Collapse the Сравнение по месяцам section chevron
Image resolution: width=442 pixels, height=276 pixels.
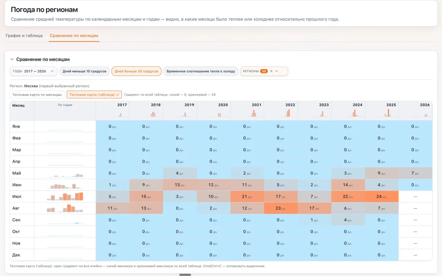pos(12,59)
